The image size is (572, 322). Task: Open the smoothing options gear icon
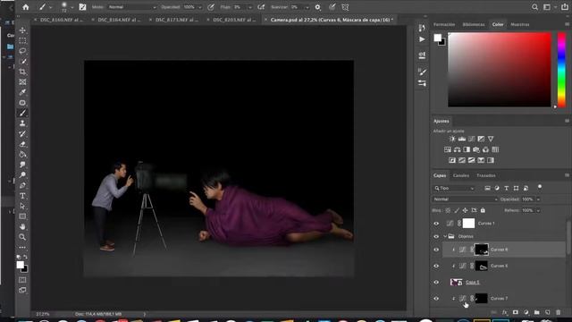click(318, 7)
